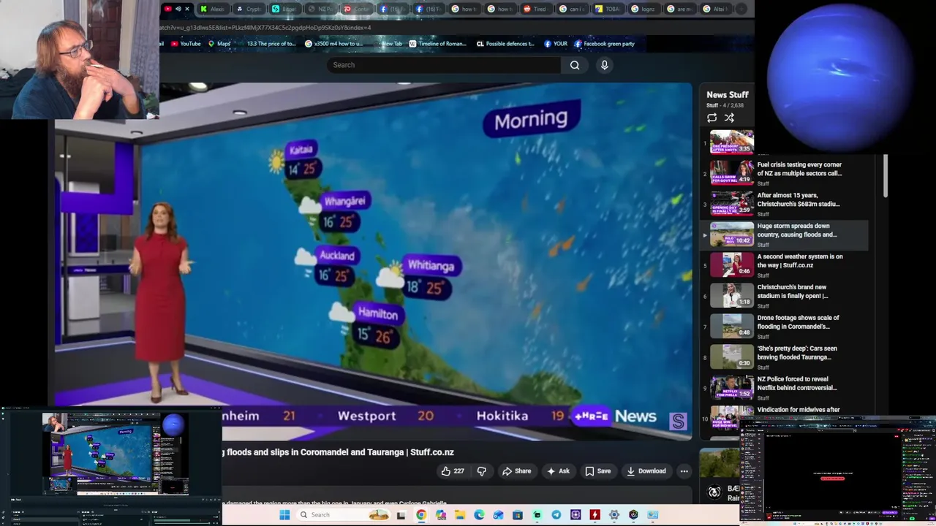Screen dimensions: 936x526
Task: Open Telegram from the taskbar
Action: coord(556,515)
